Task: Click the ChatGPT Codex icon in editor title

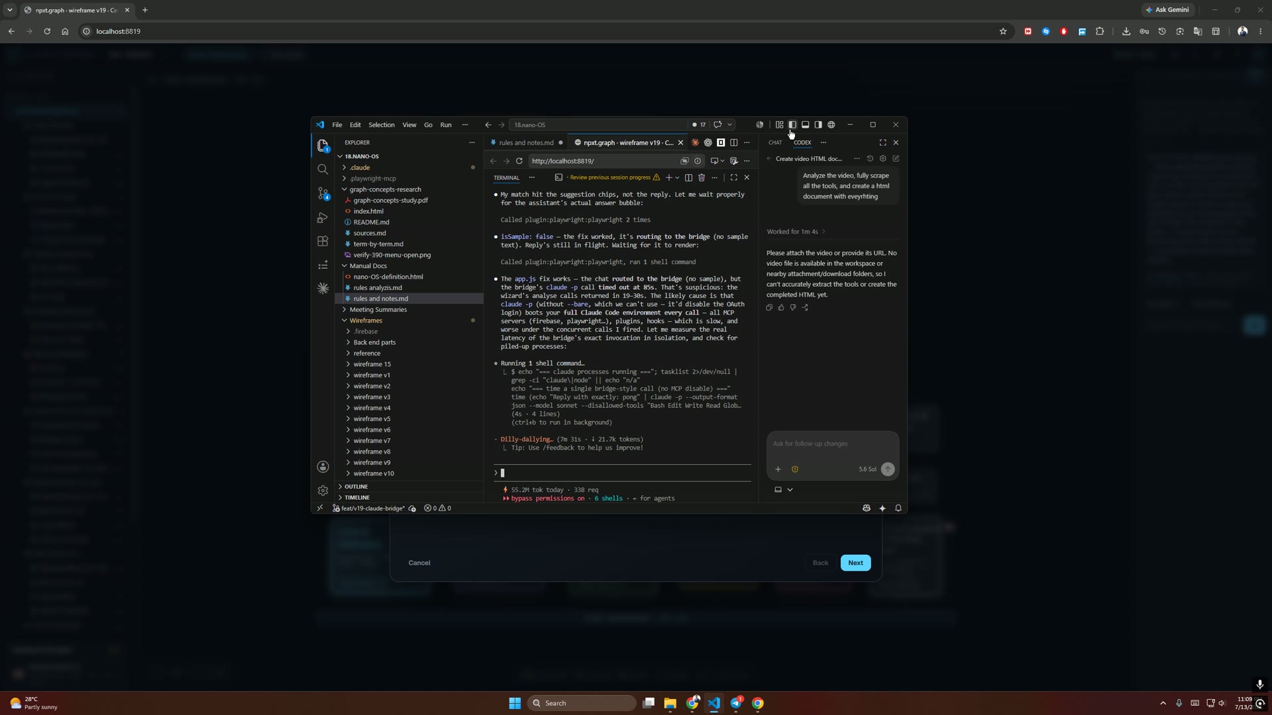Action: click(x=708, y=142)
